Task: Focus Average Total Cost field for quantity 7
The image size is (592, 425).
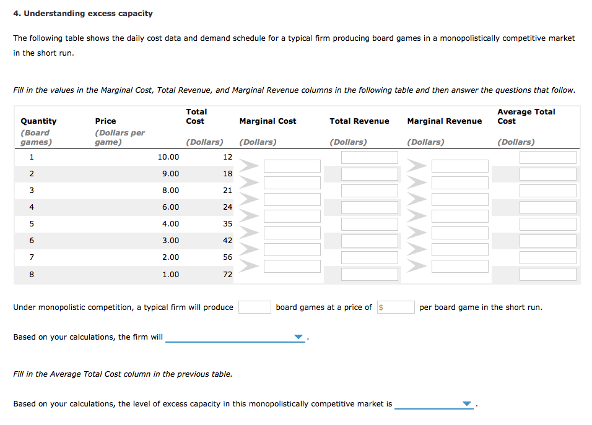Action: click(x=547, y=257)
